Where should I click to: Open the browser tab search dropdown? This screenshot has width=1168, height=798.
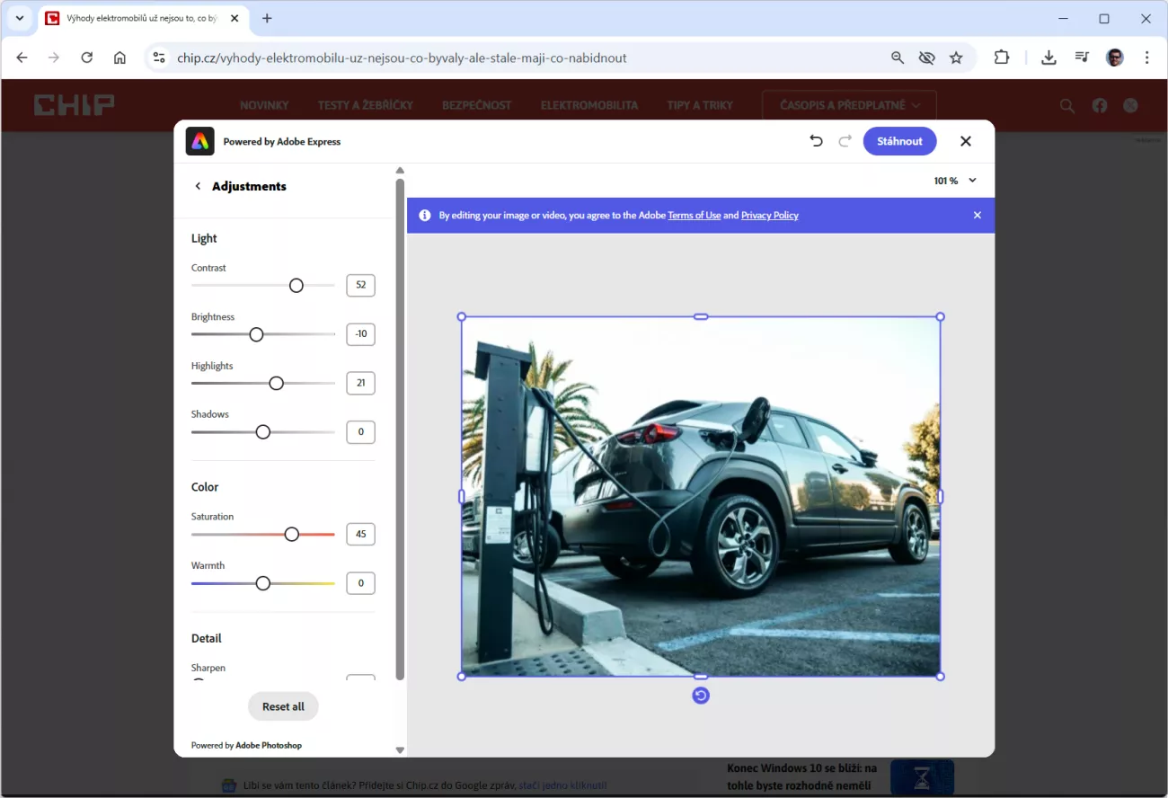[x=20, y=18]
